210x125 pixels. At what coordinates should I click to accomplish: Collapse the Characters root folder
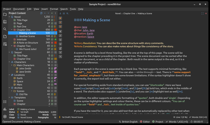point(9,62)
